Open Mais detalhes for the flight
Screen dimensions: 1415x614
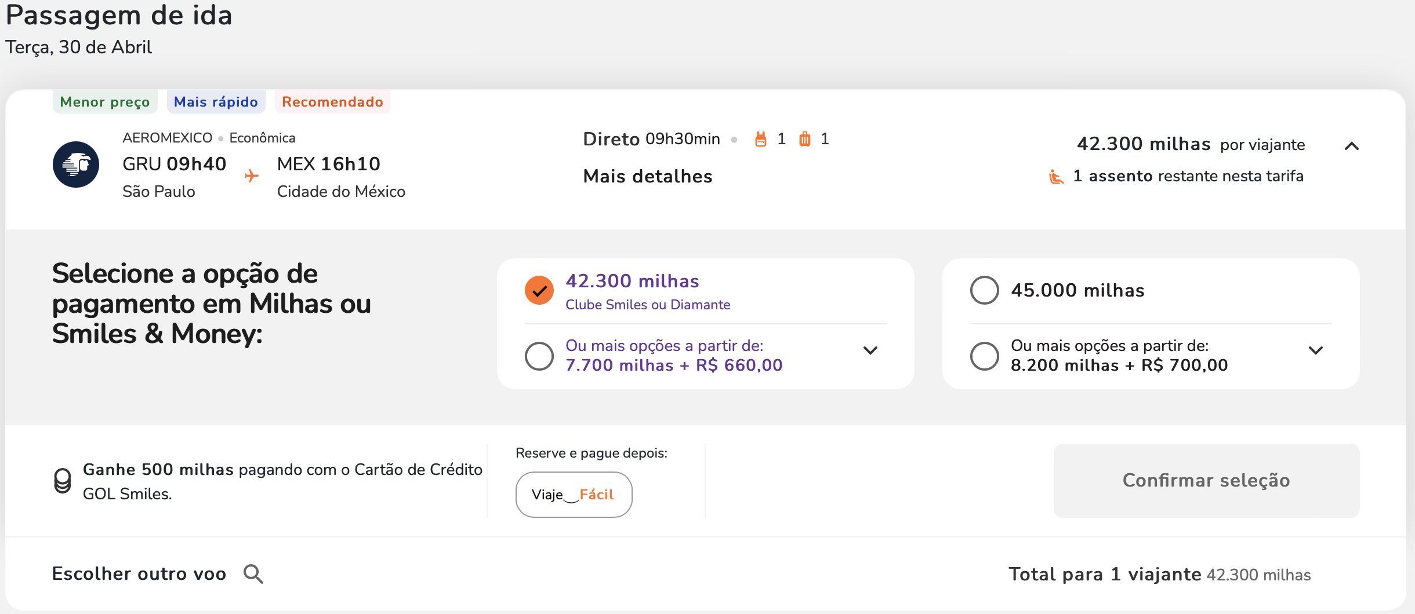(648, 176)
